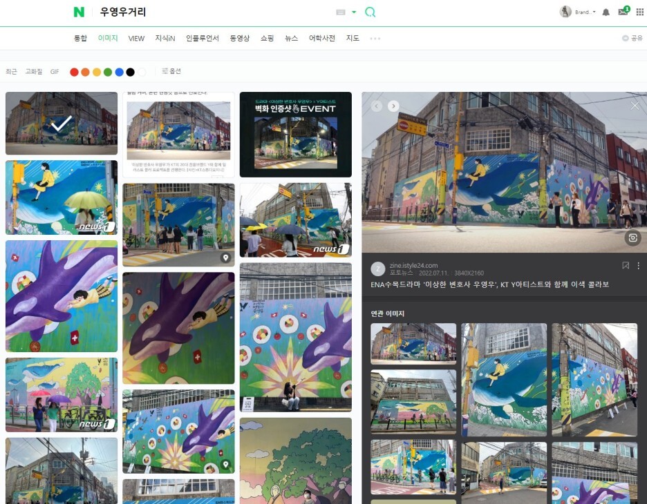Select the blue color filter

pos(120,72)
